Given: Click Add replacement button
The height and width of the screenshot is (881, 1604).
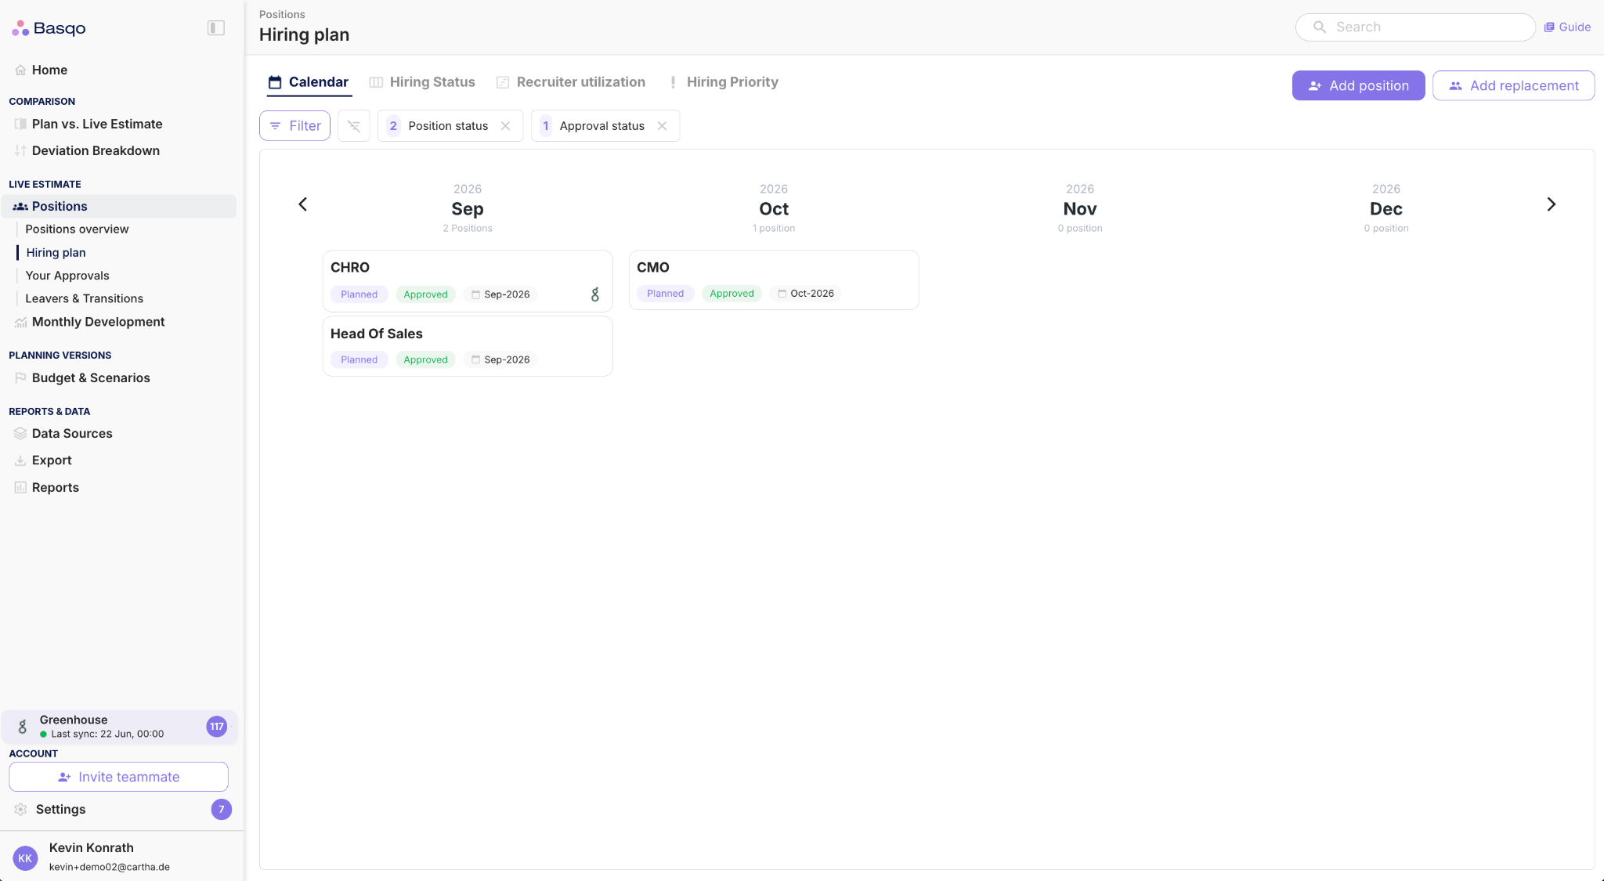Looking at the screenshot, I should tap(1513, 85).
